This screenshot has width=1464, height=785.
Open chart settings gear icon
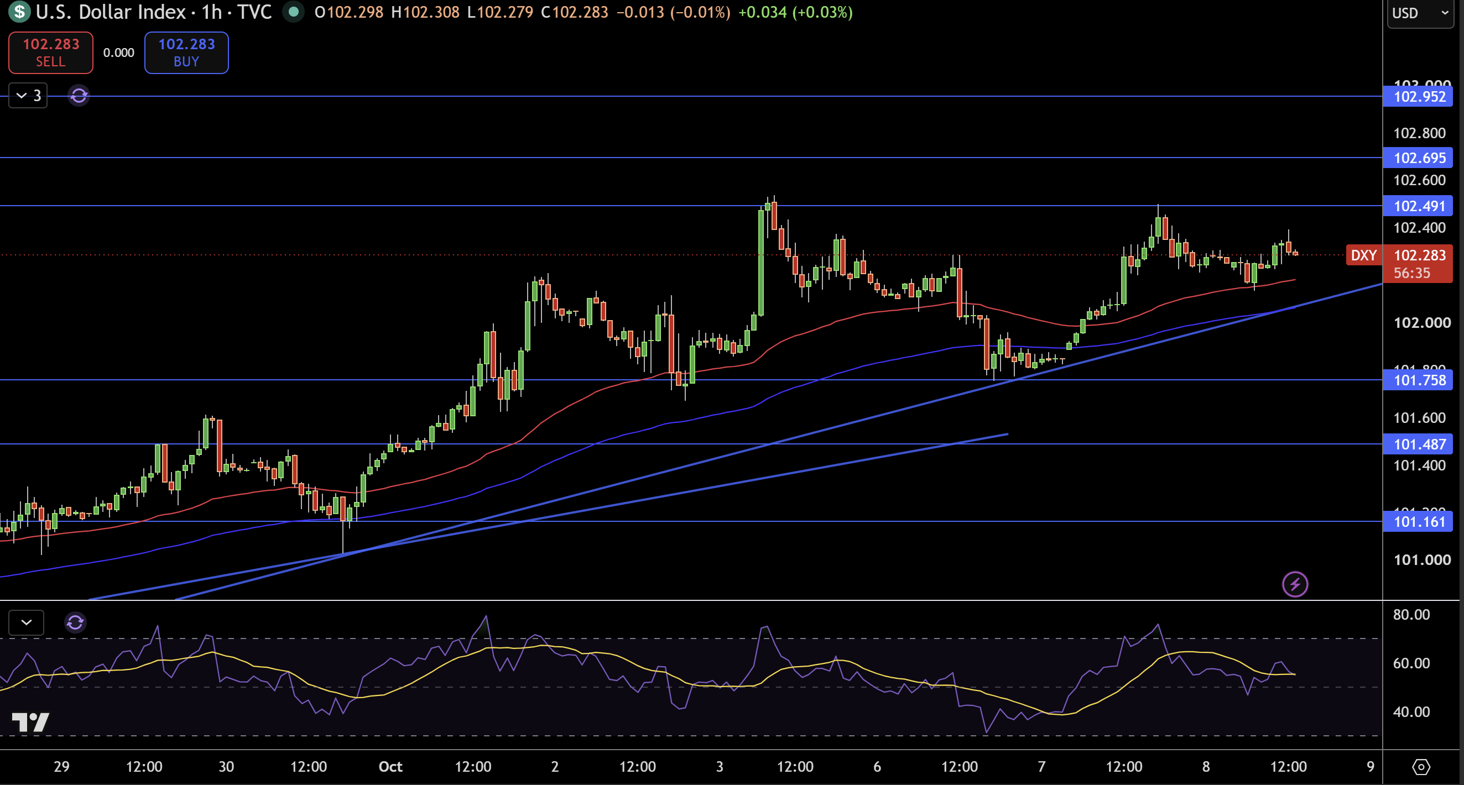(x=1421, y=767)
